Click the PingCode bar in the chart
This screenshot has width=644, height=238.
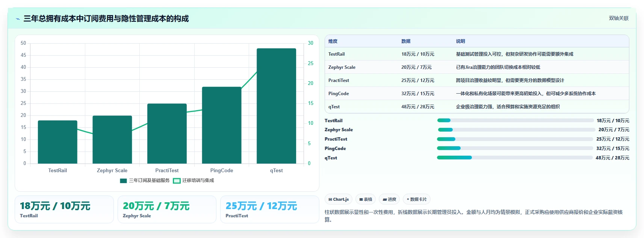(222, 125)
